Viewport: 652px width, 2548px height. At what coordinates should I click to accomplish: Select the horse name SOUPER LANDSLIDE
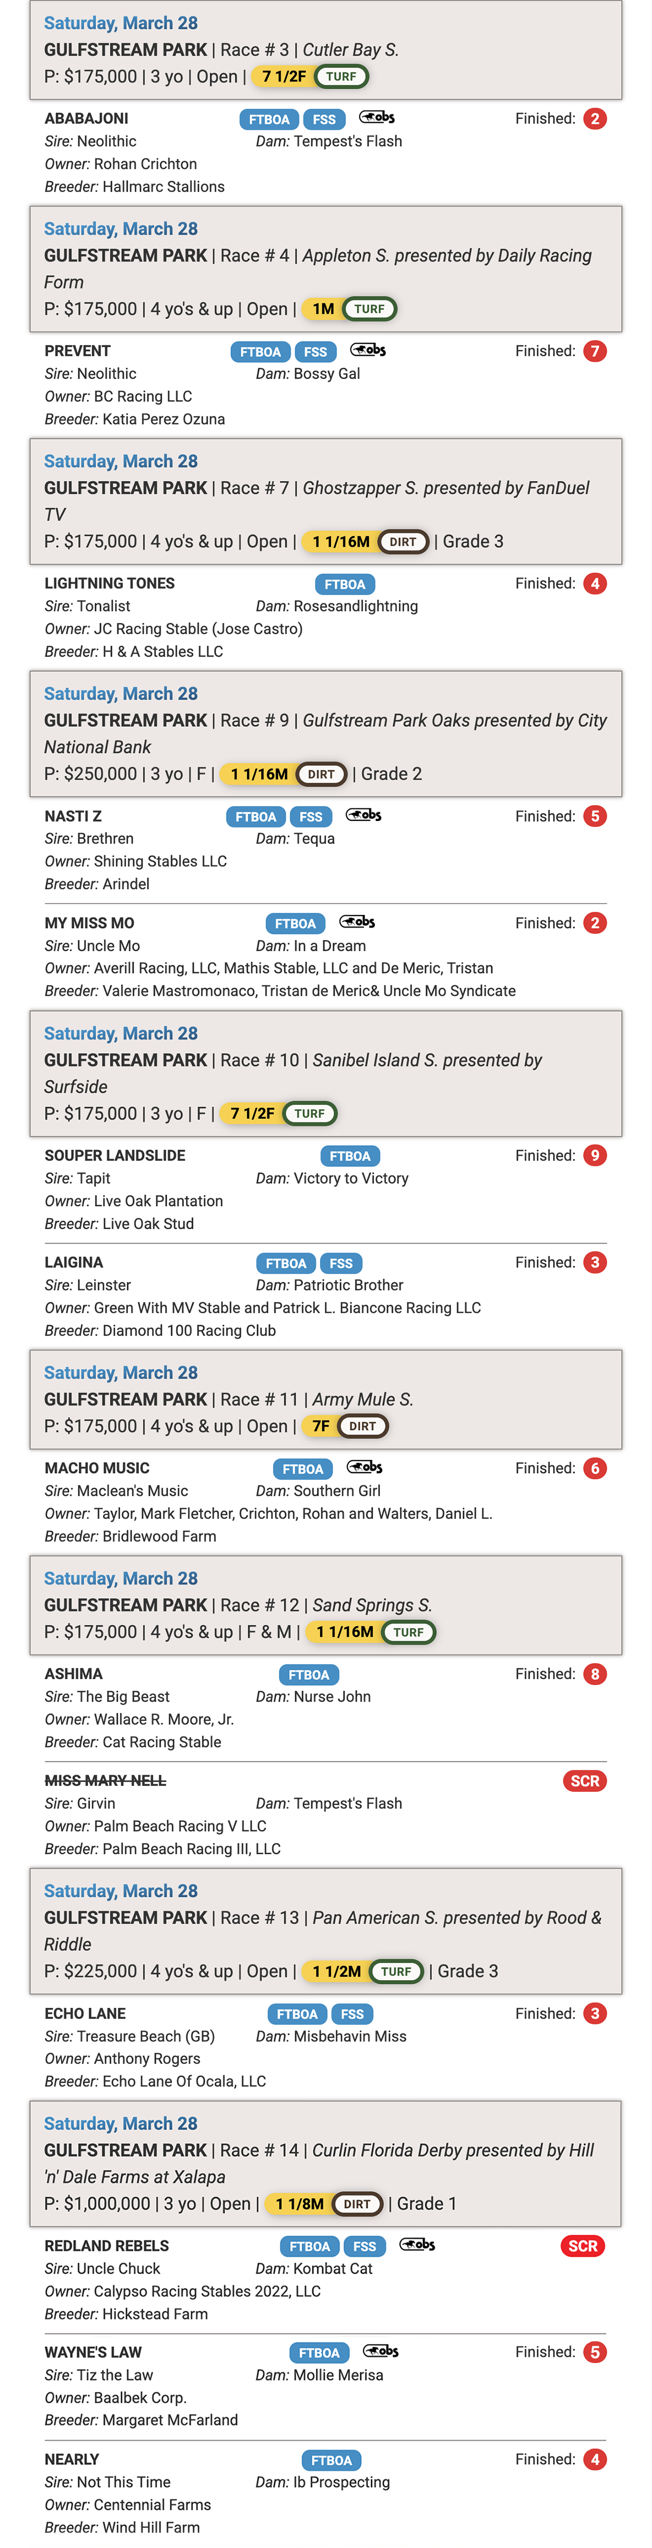coord(115,1155)
